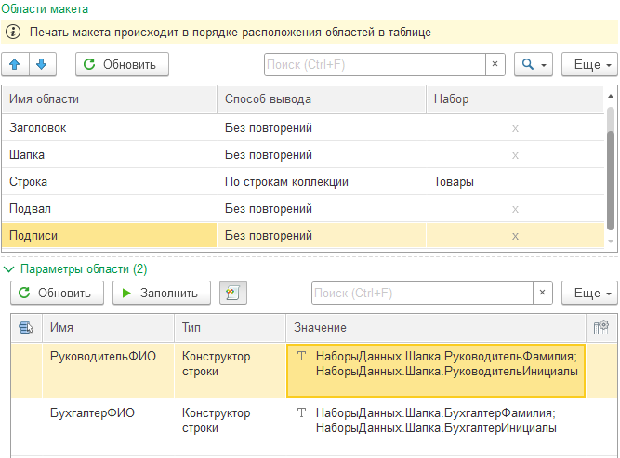Click the T icon in БухгалтерФИО value
The height and width of the screenshot is (458, 620).
[302, 413]
